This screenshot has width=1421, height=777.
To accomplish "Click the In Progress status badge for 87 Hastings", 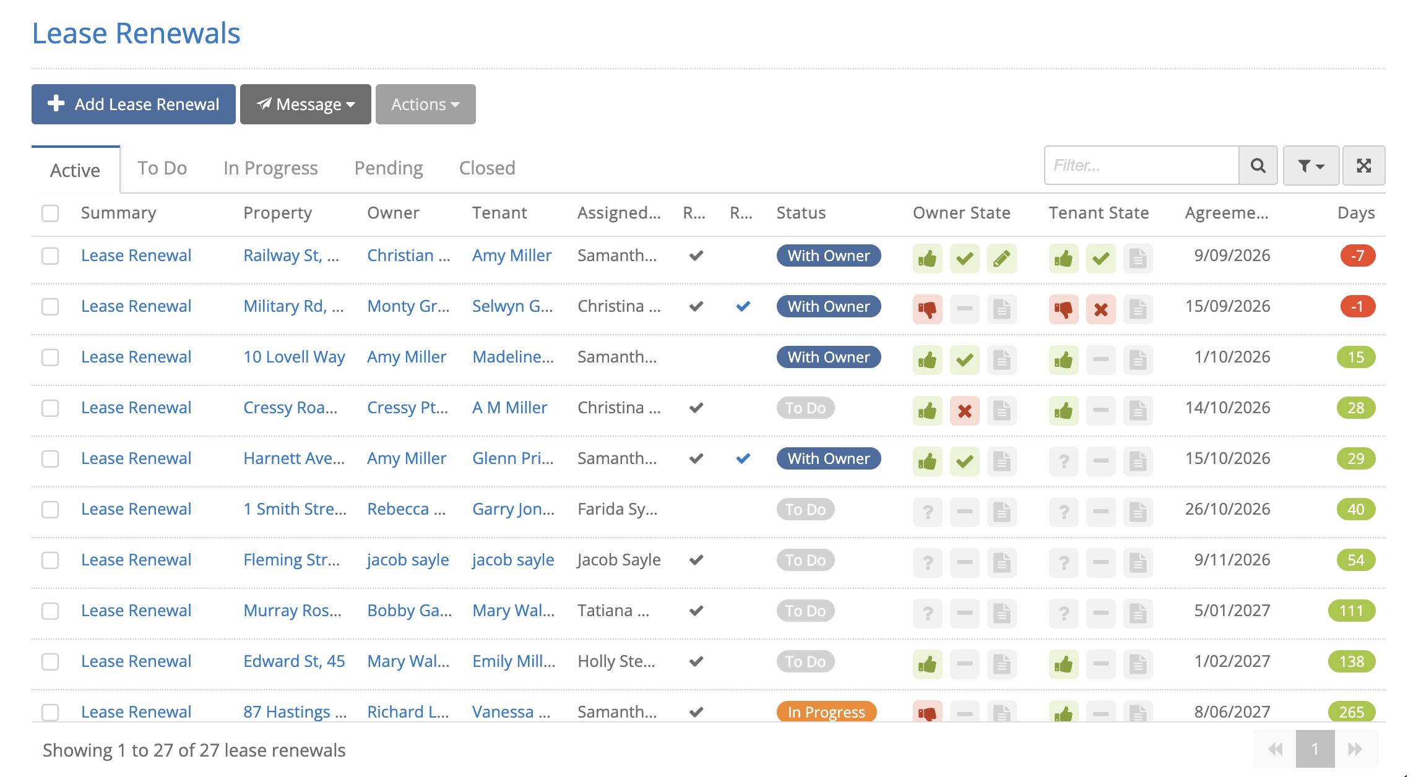I will coord(826,712).
